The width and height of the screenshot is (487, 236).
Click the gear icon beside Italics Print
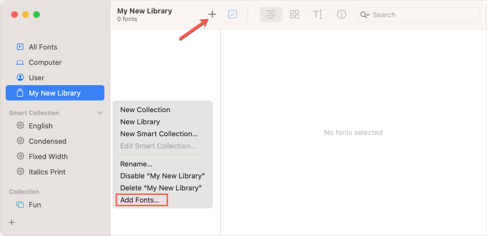pyautogui.click(x=20, y=171)
